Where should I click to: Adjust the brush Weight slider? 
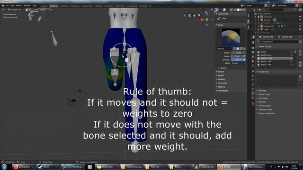(x=238, y=52)
